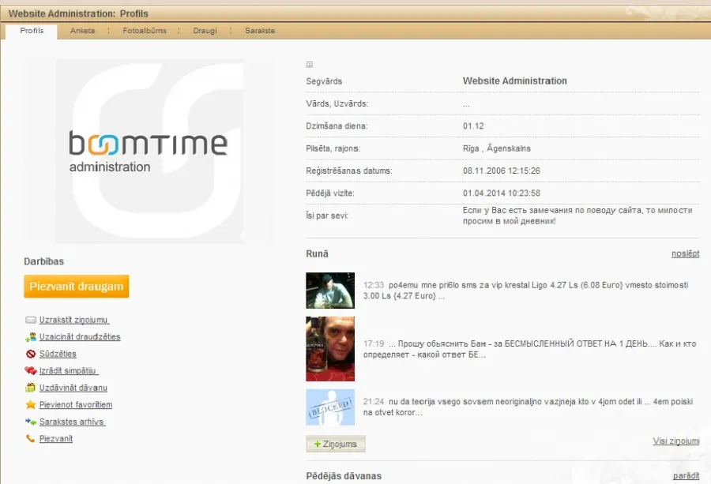
Task: Click the Uzdāvināt dāvanu link
Action: click(73, 388)
